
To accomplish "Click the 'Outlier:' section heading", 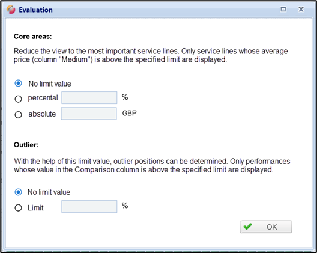I will 26,145.
